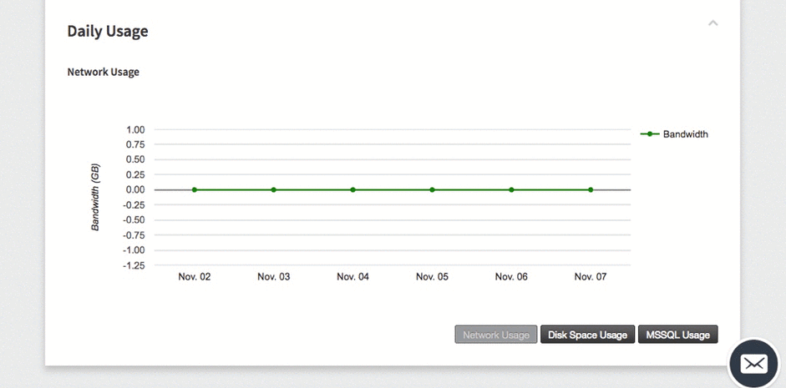Viewport: 786px width, 388px height.
Task: Toggle the Bandwidth legend entry
Action: (x=674, y=134)
